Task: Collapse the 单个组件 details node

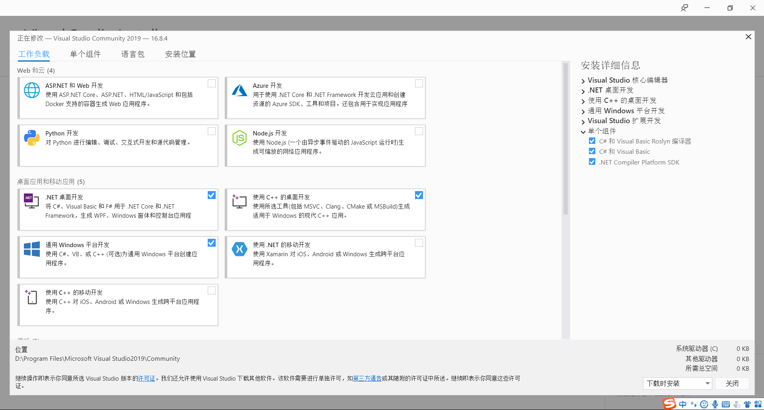Action: pyautogui.click(x=583, y=132)
